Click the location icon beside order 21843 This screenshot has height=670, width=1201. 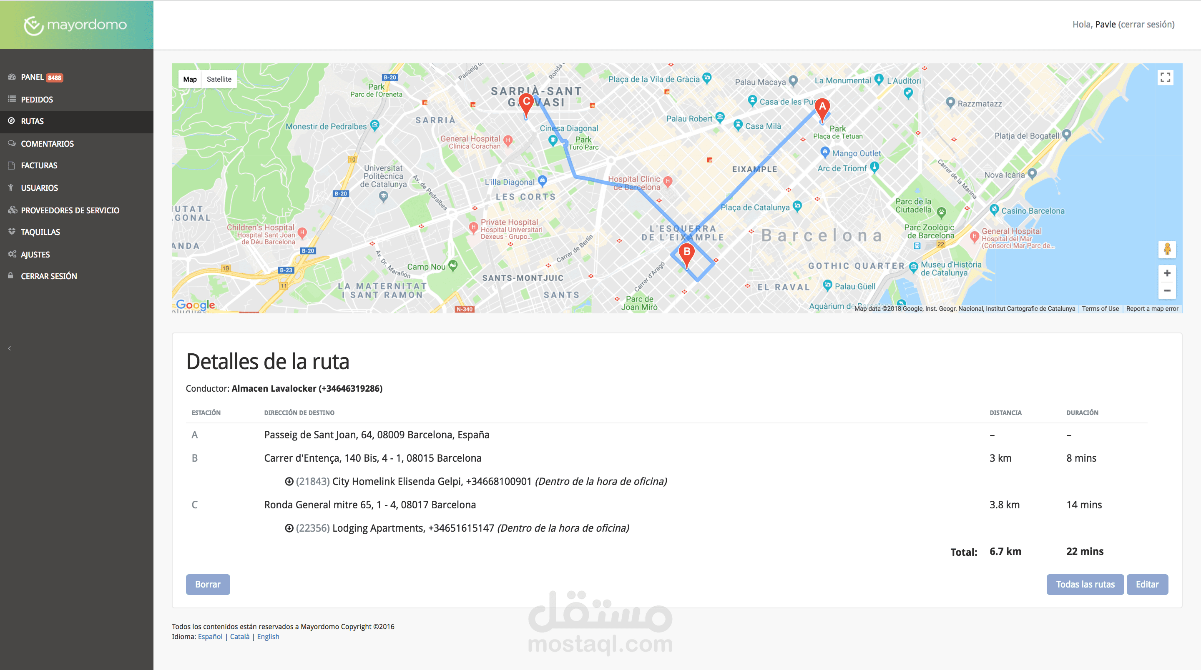(289, 481)
